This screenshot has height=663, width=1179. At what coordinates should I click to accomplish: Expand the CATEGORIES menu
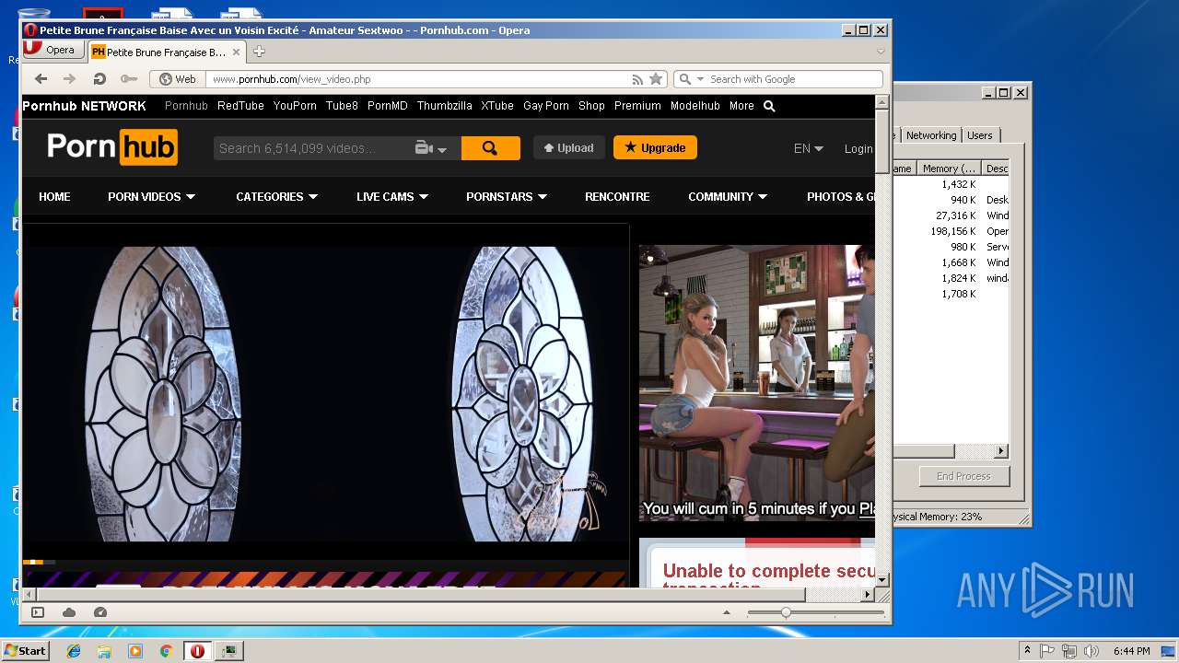click(x=277, y=196)
